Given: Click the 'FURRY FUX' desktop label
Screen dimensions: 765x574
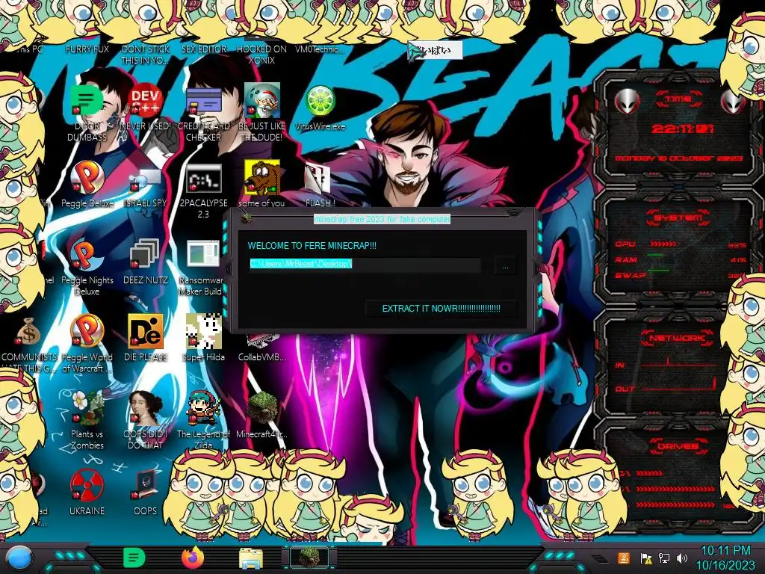Looking at the screenshot, I should [x=87, y=49].
